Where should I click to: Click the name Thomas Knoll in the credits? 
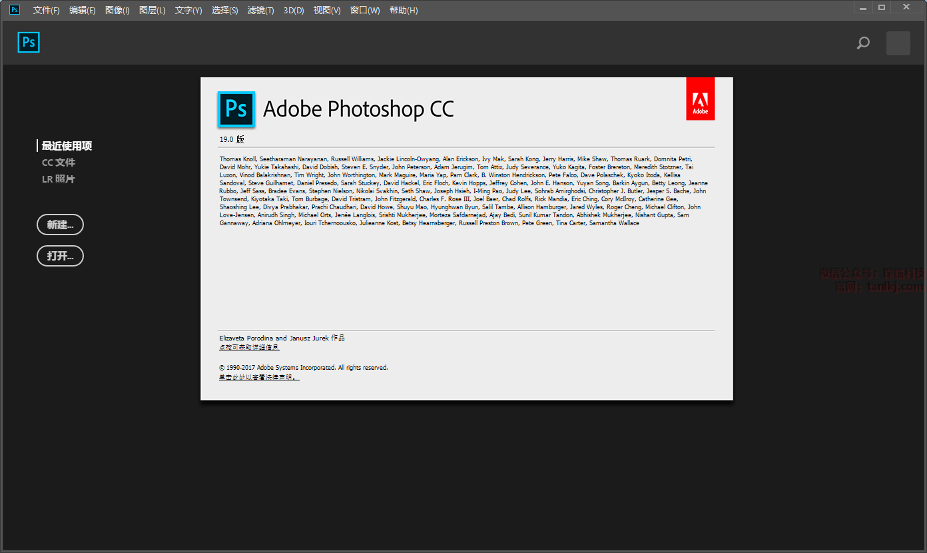tap(238, 159)
